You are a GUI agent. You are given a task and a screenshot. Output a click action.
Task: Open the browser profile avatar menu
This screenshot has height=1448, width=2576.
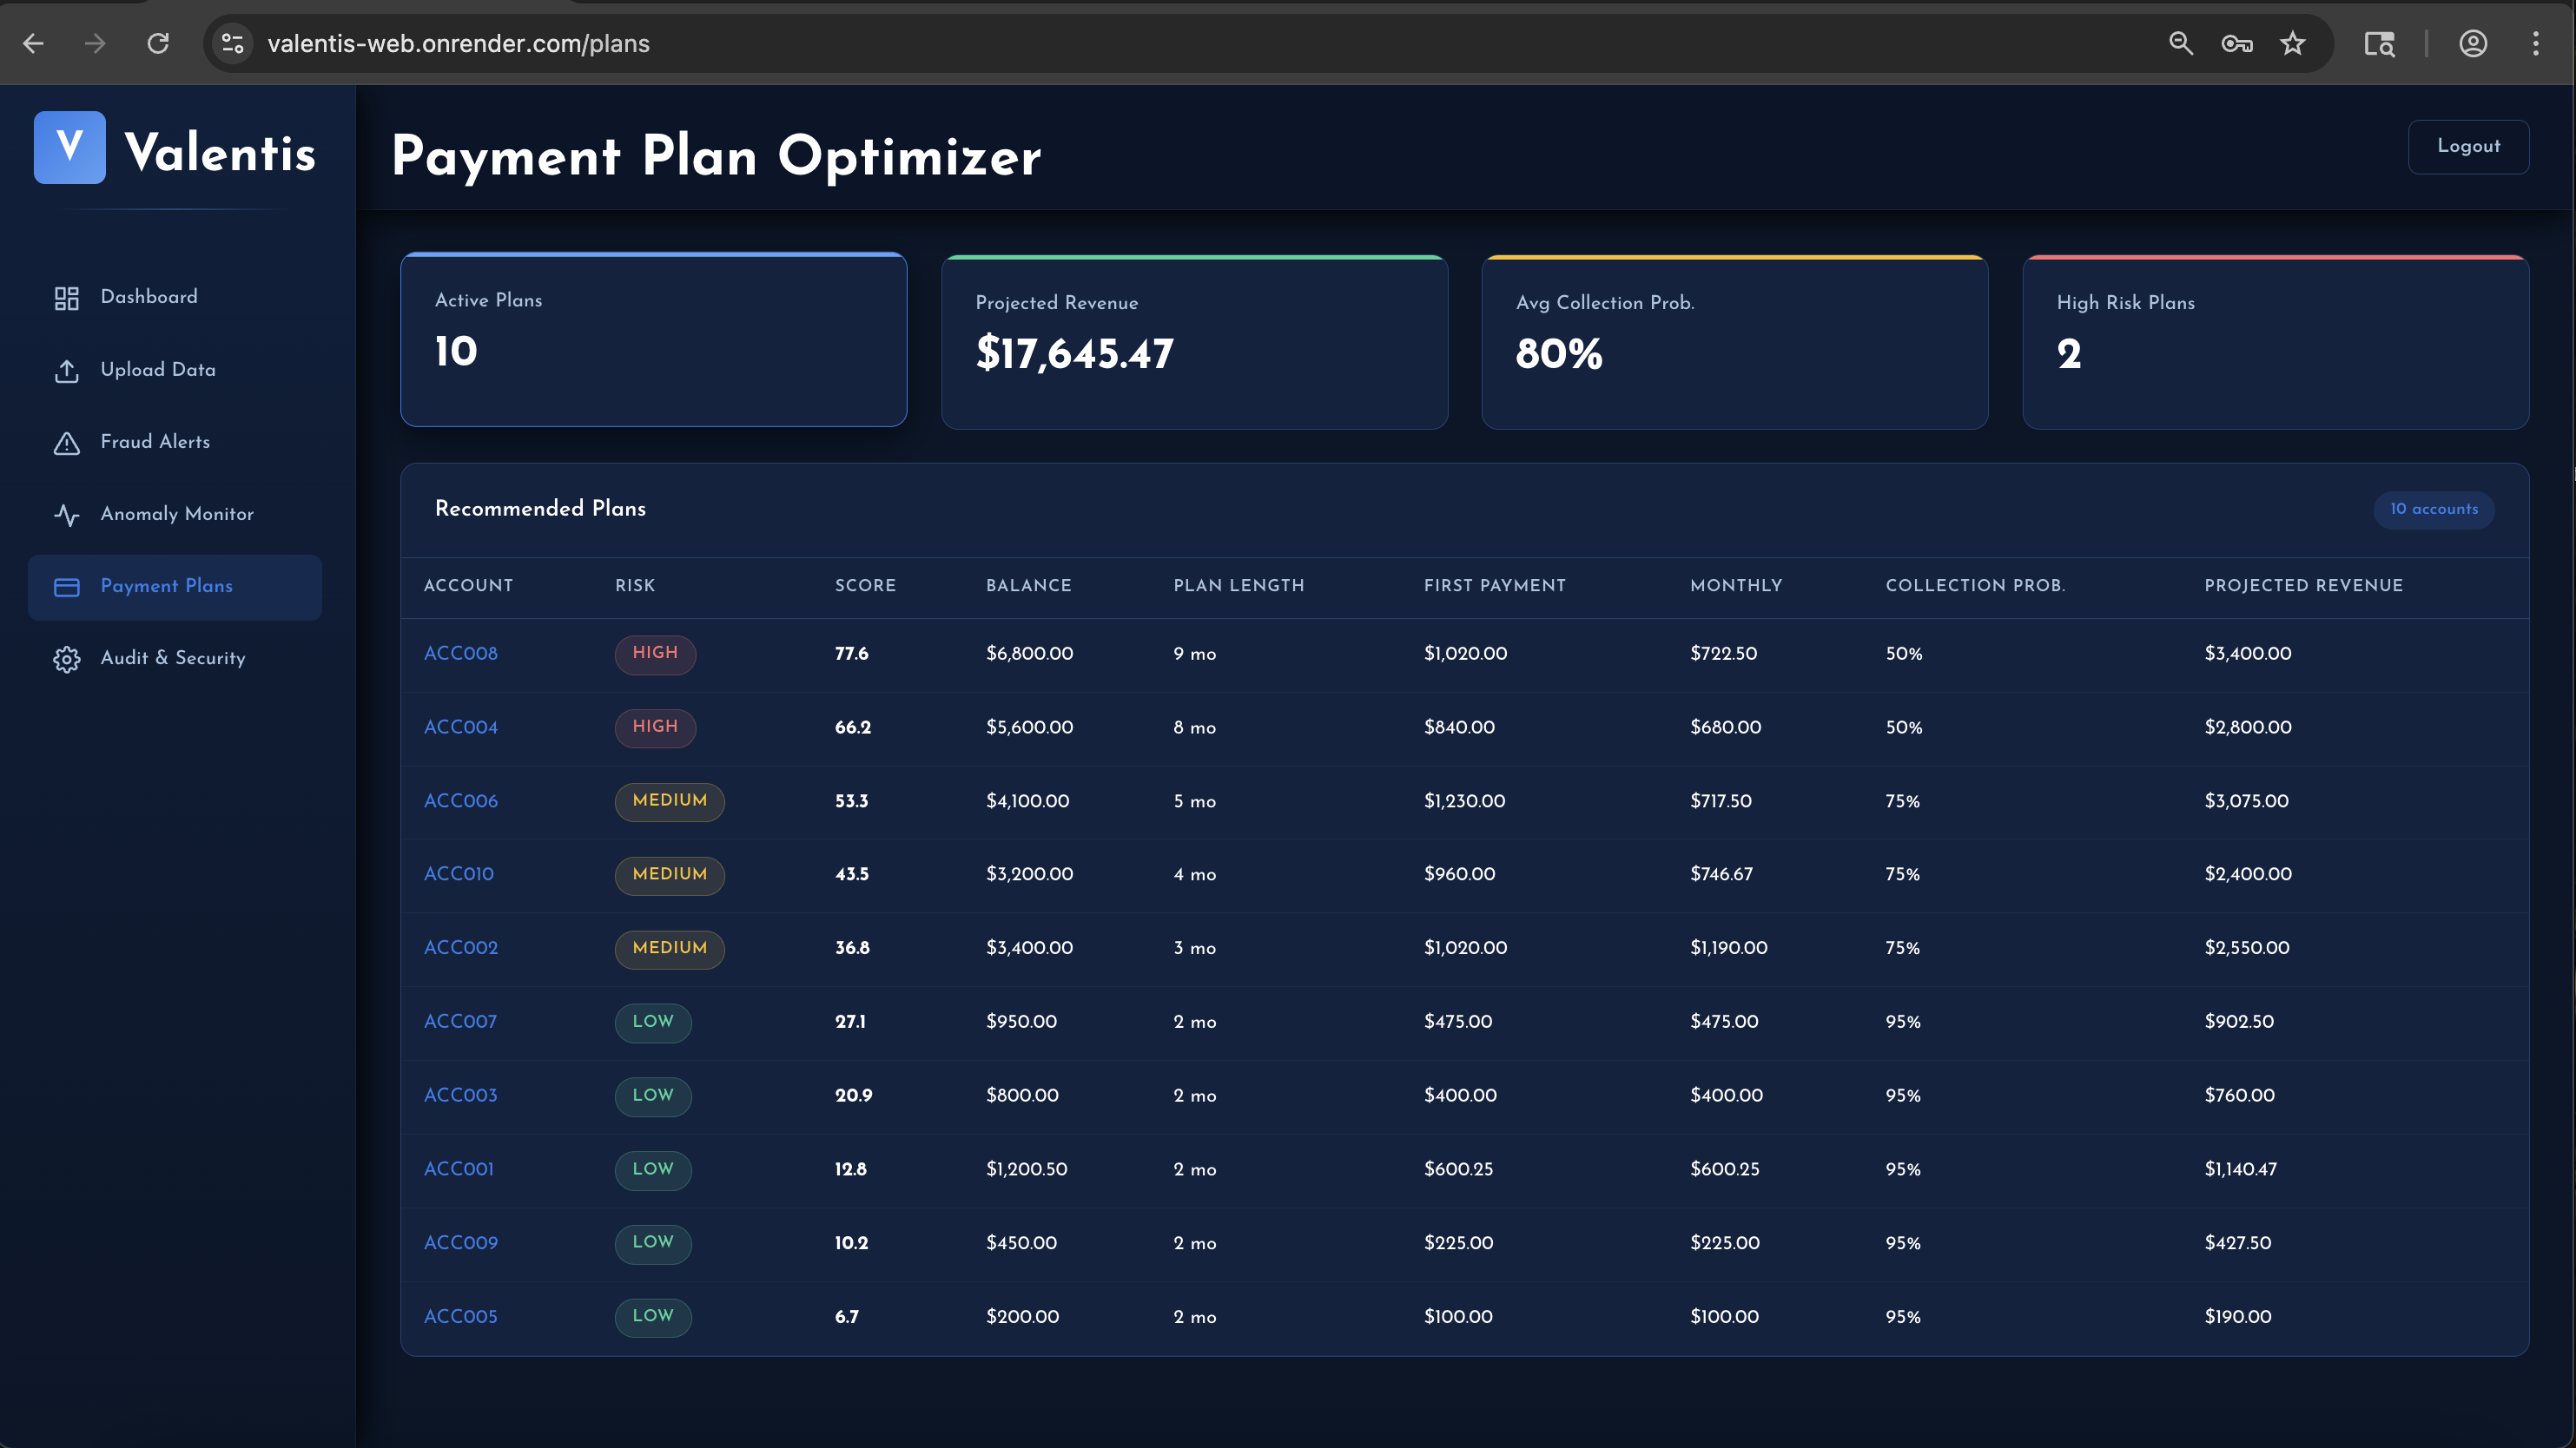click(2473, 44)
